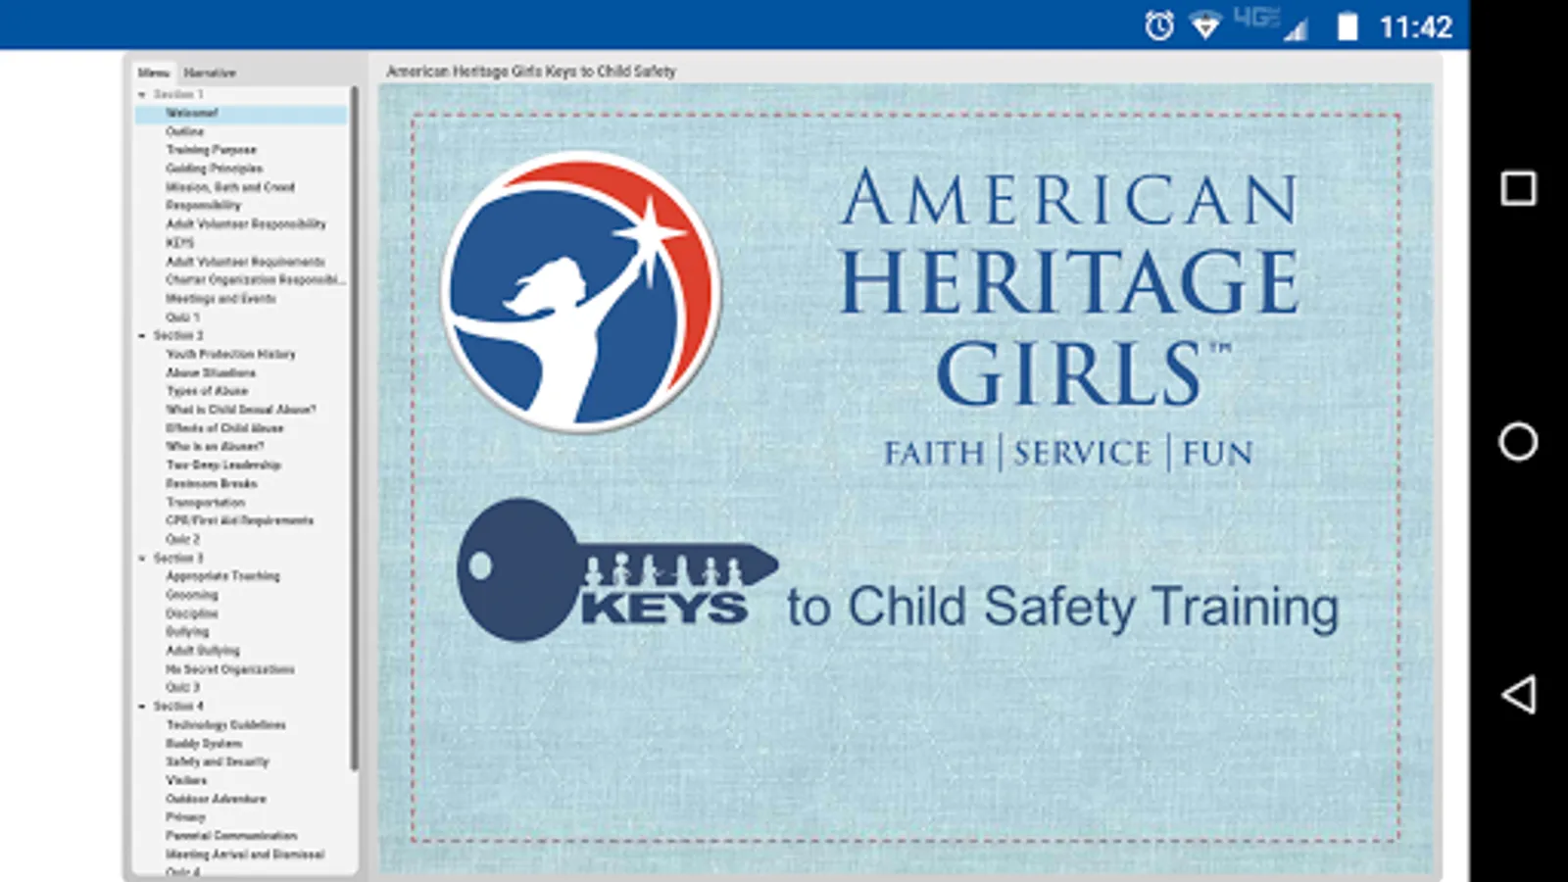Select the Discipline slide
1568x882 pixels.
point(192,613)
